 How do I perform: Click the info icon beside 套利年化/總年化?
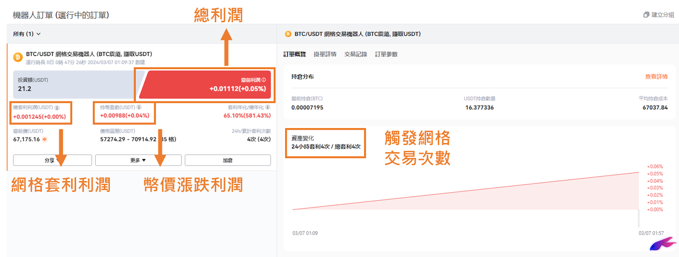[x=267, y=107]
